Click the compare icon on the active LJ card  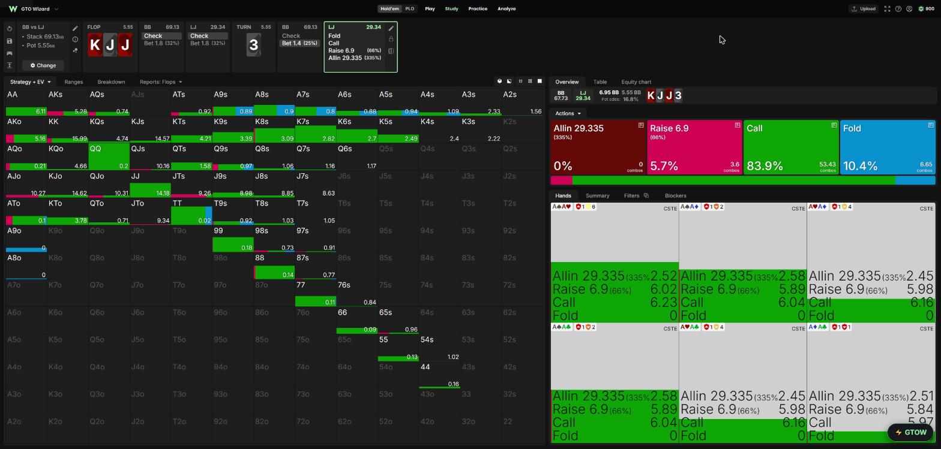point(391,51)
